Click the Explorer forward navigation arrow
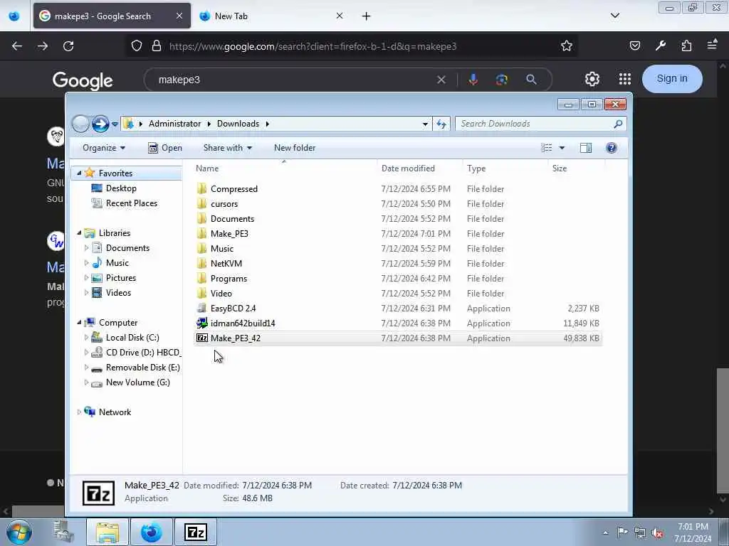The height and width of the screenshot is (546, 729). click(100, 124)
